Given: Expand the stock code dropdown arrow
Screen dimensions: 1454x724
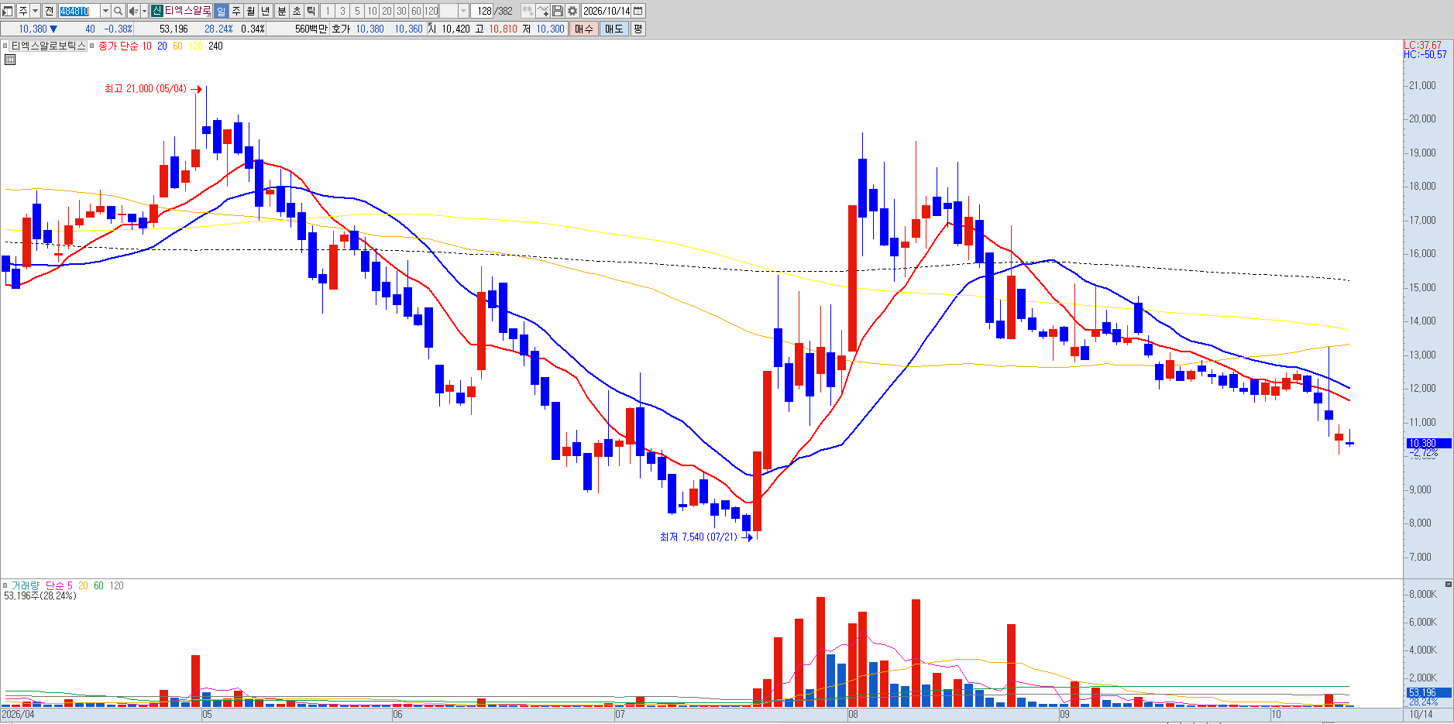Looking at the screenshot, I should pyautogui.click(x=105, y=11).
